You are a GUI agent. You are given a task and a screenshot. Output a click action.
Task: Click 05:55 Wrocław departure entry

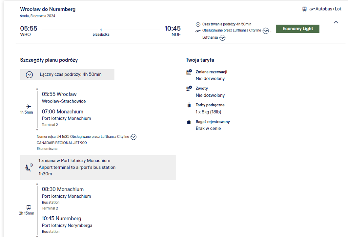coord(59,94)
